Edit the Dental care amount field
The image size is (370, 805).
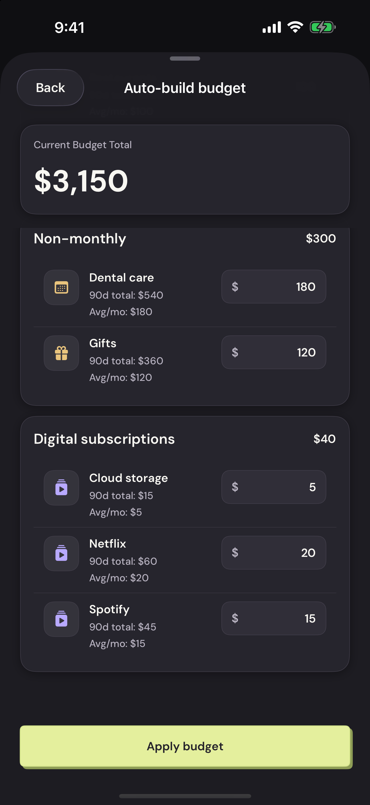tap(274, 287)
